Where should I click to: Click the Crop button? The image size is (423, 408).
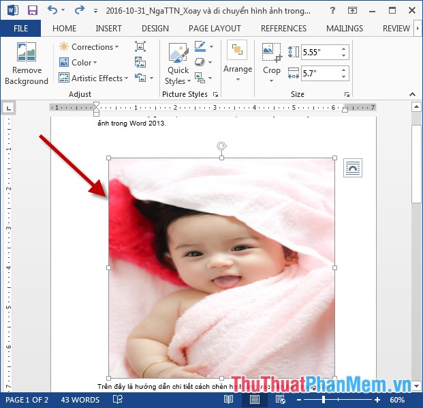(271, 58)
